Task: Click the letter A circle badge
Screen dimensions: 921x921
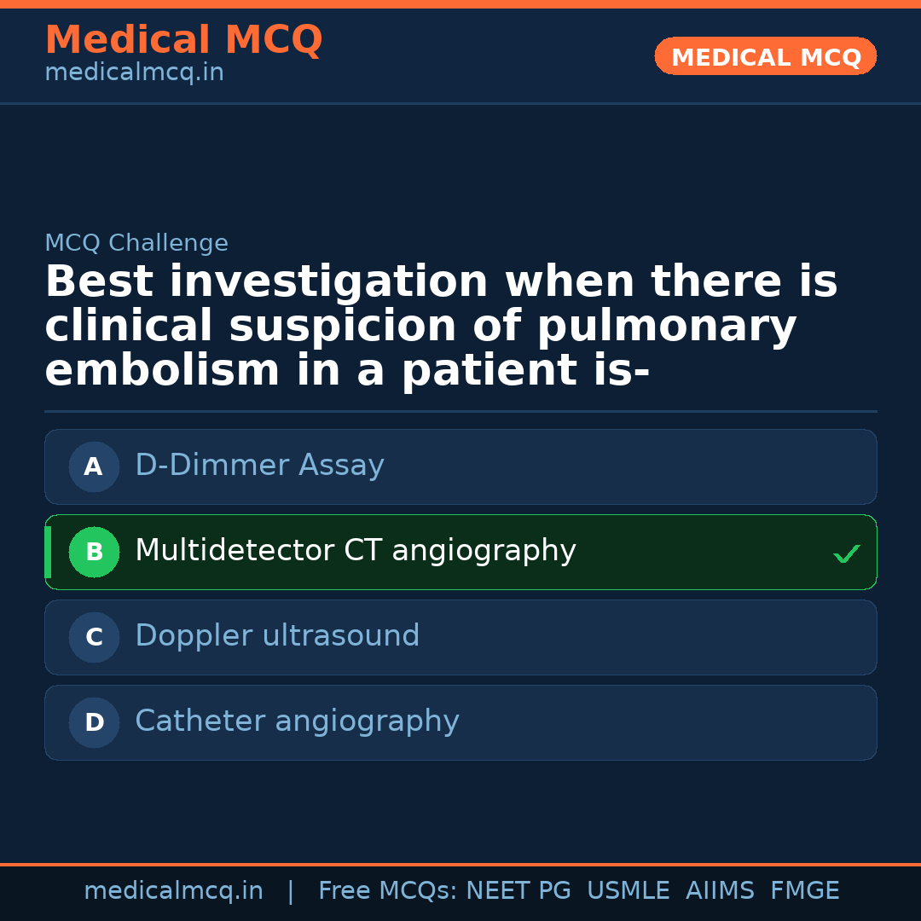Action: [94, 466]
